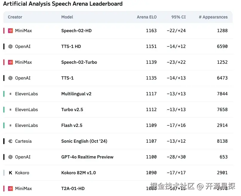Click the MiniMax logo beside Speech-02-Turbo
The height and width of the screenshot is (196, 241).
point(10,62)
